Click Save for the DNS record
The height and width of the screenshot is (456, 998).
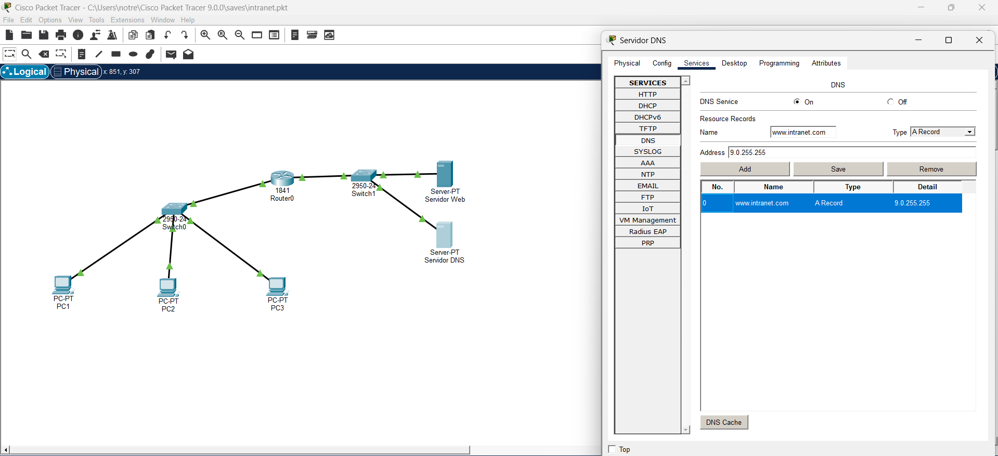pos(838,169)
